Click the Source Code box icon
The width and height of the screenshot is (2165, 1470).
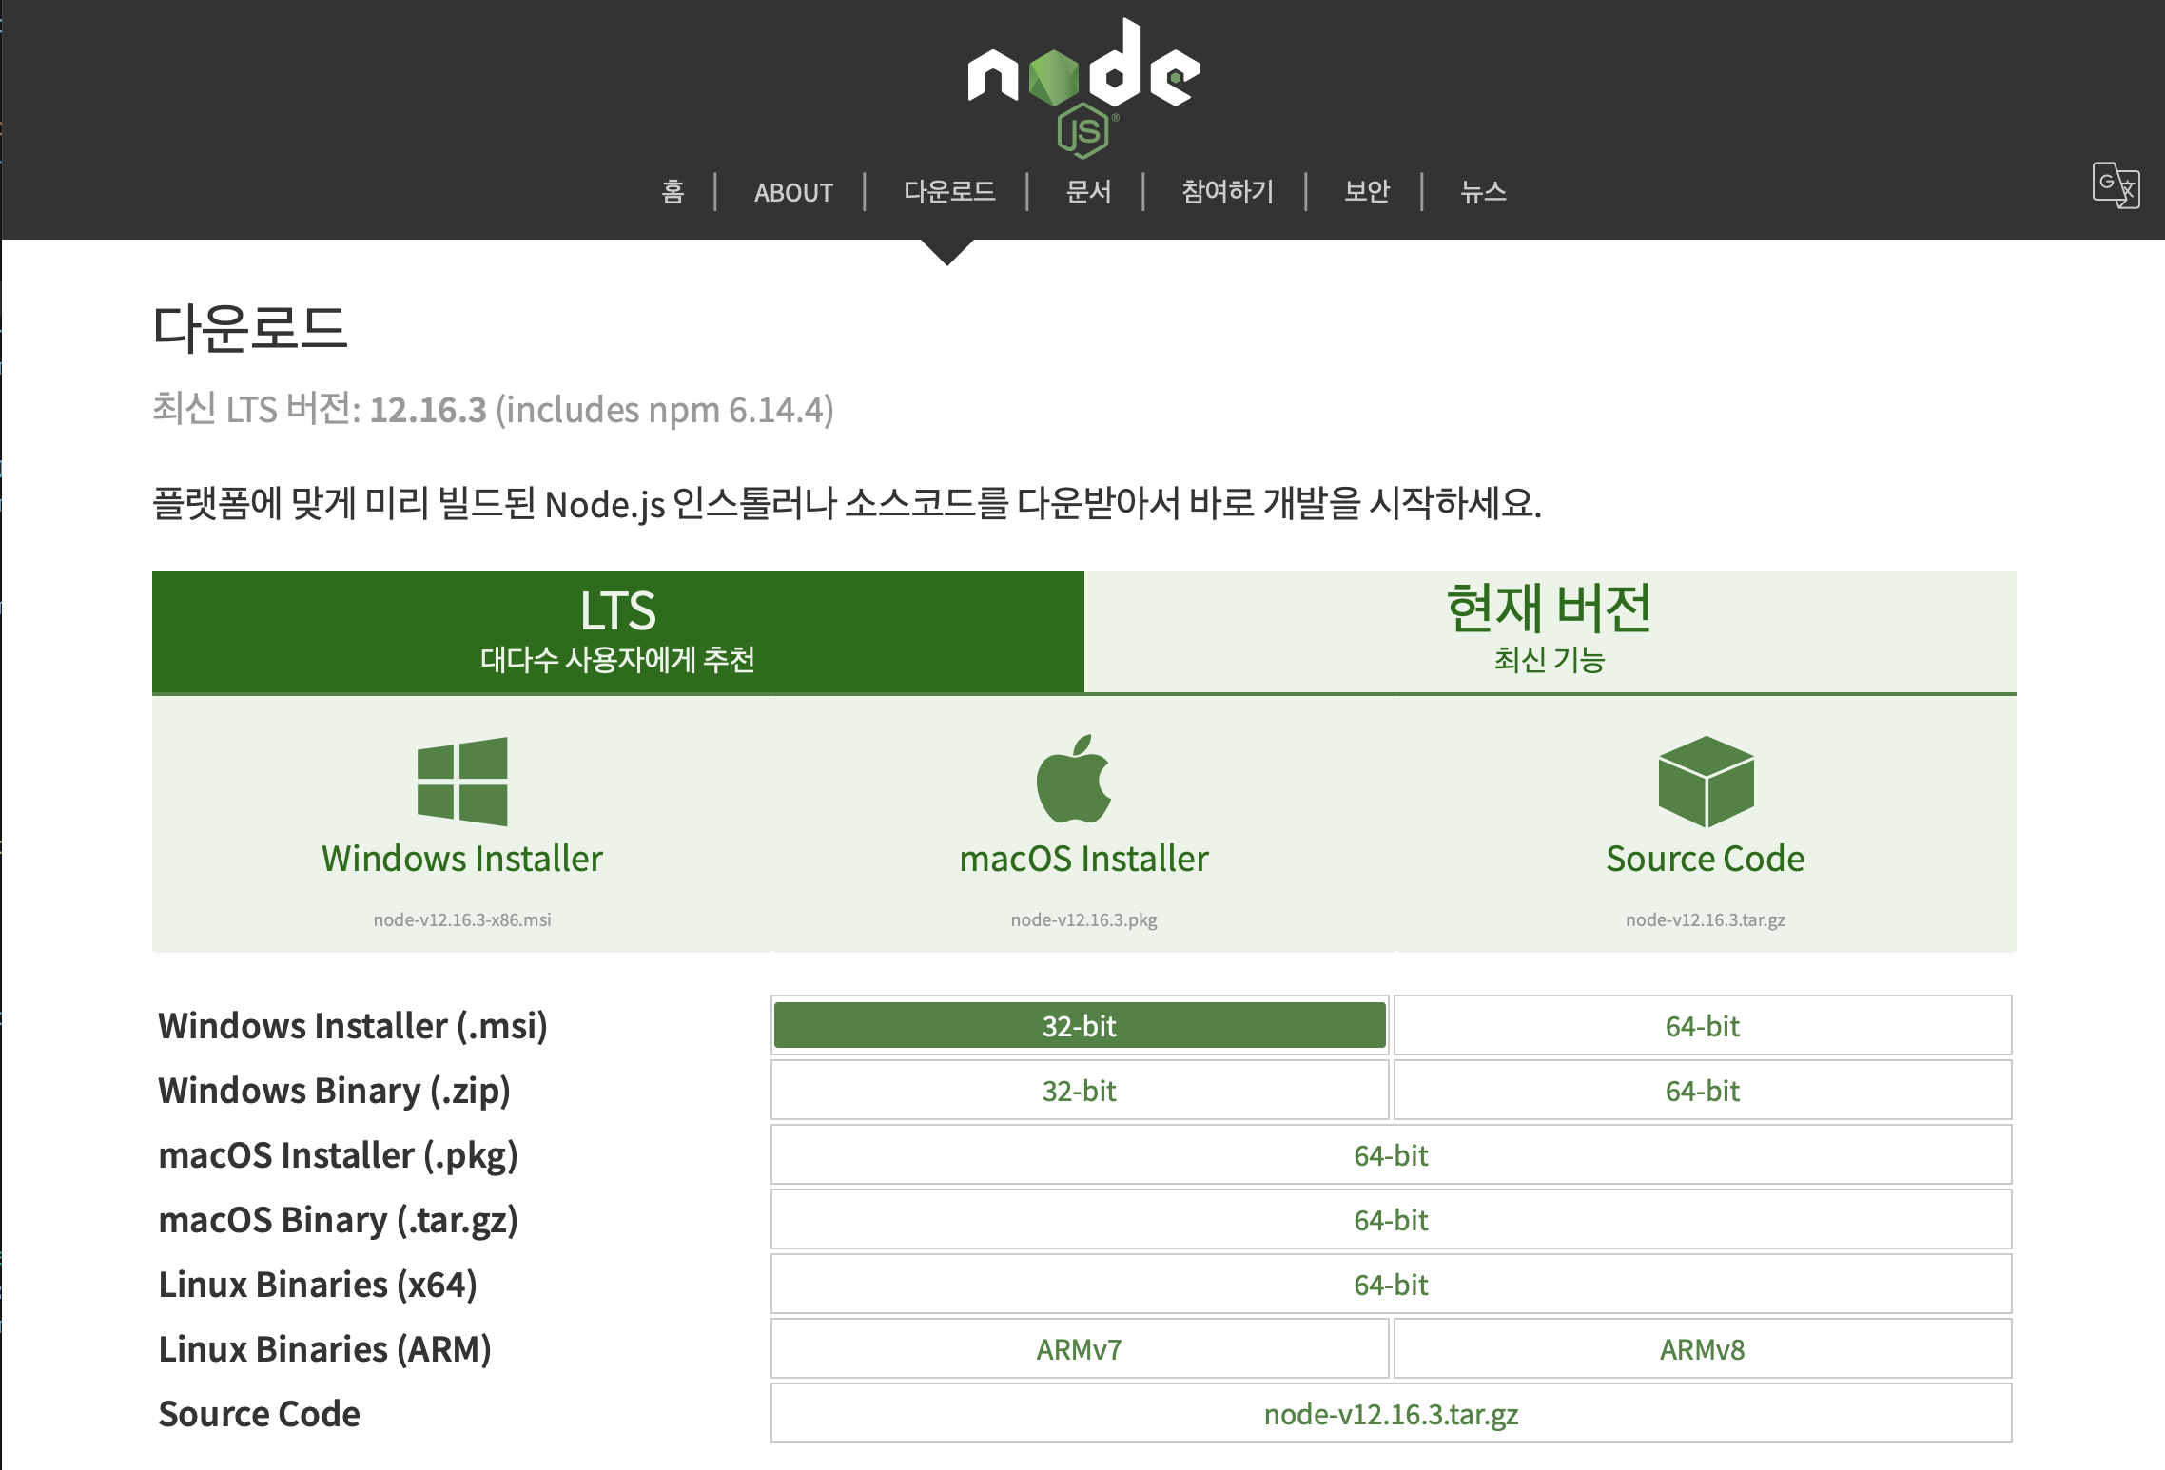tap(1705, 781)
